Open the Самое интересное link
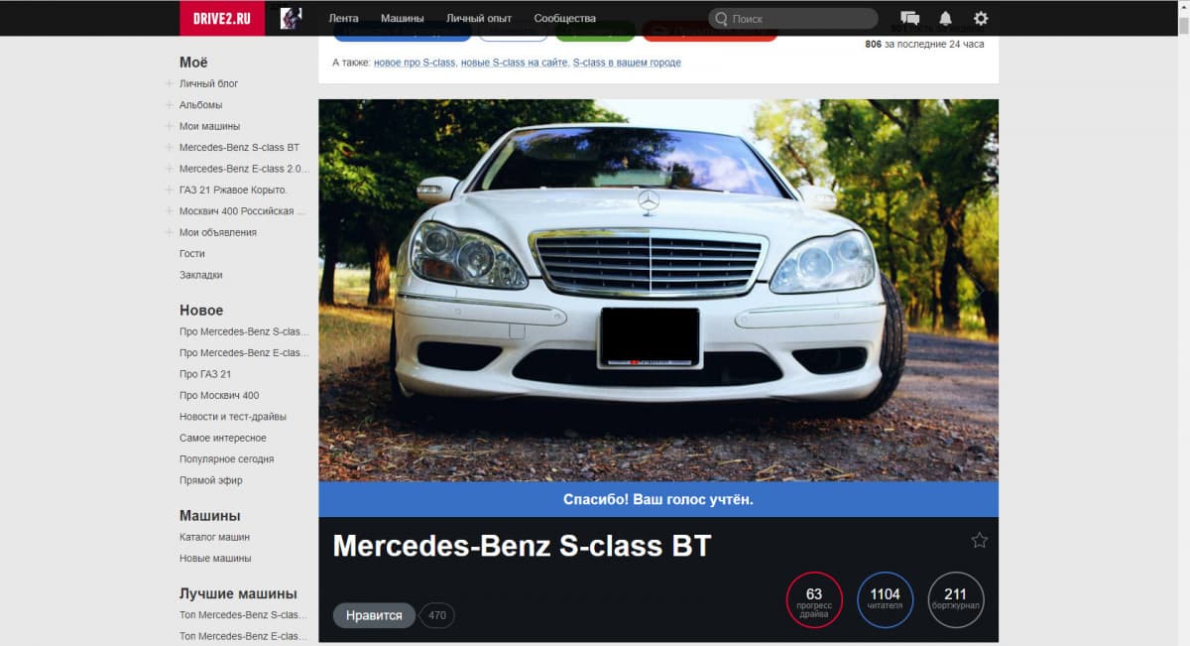Screen dimensions: 1190x646 (223, 439)
